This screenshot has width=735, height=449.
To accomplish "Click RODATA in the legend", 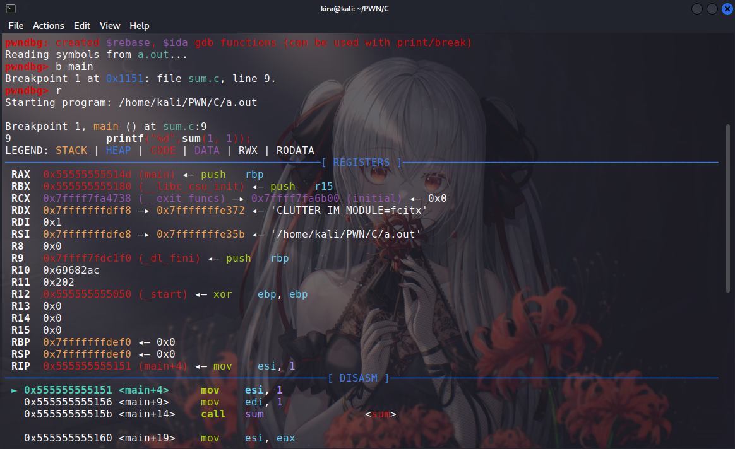I will point(296,150).
